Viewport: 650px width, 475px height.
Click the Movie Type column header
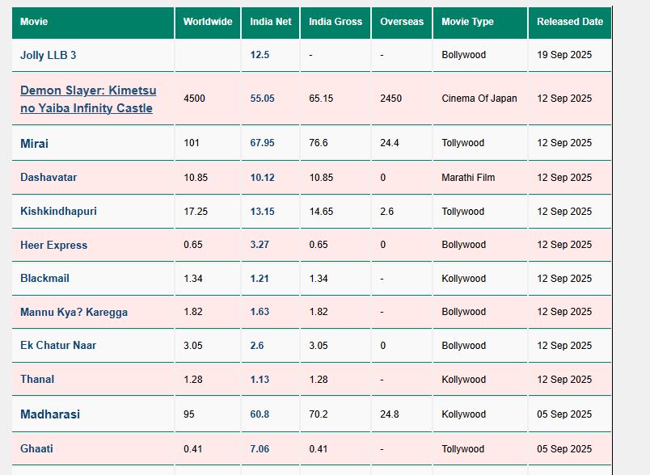tap(480, 23)
